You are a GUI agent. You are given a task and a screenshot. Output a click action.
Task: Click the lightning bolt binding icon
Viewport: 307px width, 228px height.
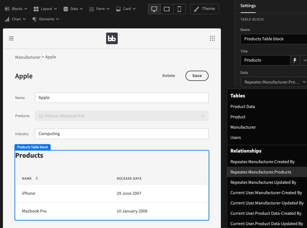click(x=295, y=60)
